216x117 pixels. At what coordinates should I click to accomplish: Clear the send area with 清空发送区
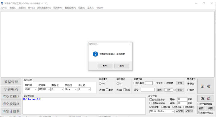tap(11, 104)
